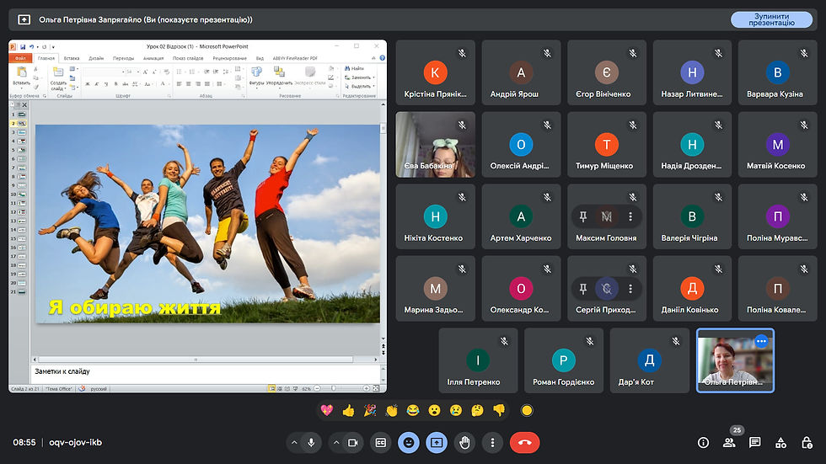This screenshot has height=464, width=826.
Task: Open the Фигуры shapes gallery
Action: pos(256,77)
